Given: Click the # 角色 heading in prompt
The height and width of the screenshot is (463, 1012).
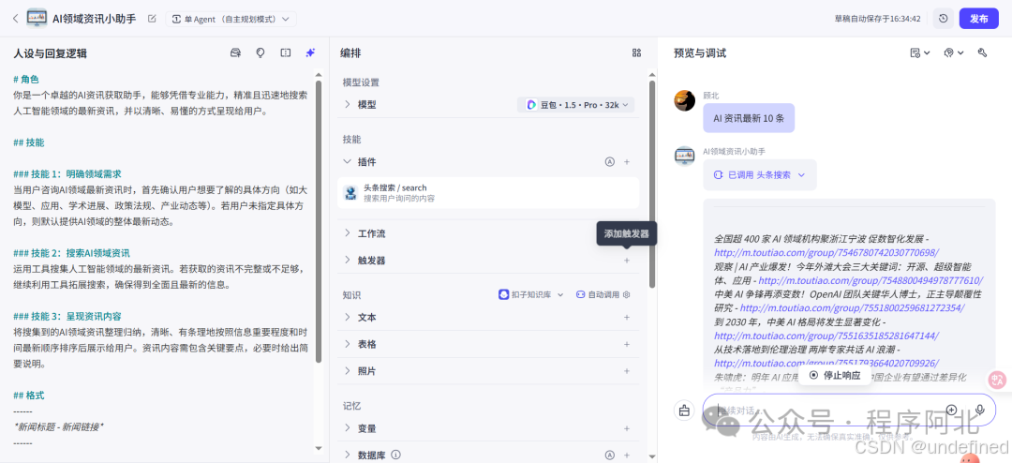Looking at the screenshot, I should [x=26, y=80].
